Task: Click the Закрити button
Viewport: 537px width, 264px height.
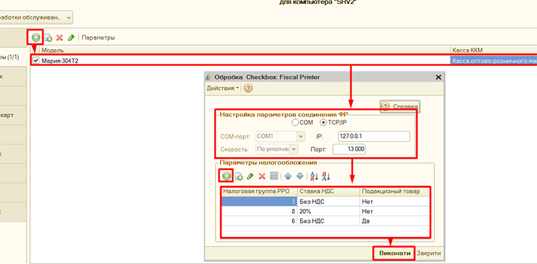Action: 429,253
